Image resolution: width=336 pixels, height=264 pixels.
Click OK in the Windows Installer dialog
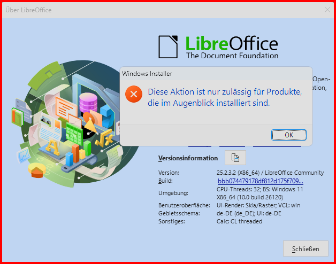pyautogui.click(x=288, y=135)
